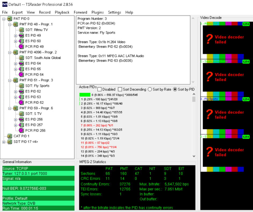Collapse the PMT PID 48 Progr. 1 node
Screen dimensions: 253x212
pyautogui.click(x=10, y=25)
